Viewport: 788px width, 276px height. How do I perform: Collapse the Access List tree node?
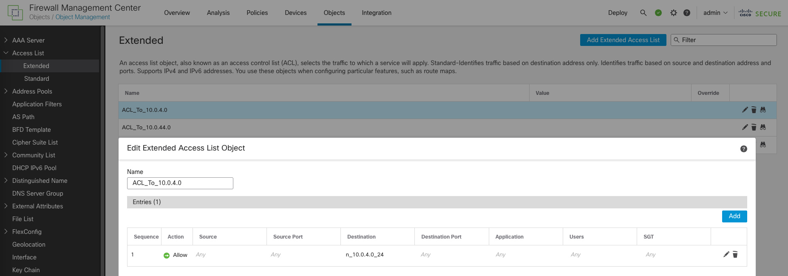coord(6,53)
